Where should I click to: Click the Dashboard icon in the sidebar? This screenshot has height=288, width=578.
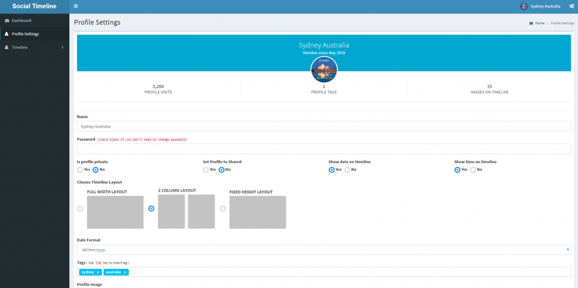(7, 21)
